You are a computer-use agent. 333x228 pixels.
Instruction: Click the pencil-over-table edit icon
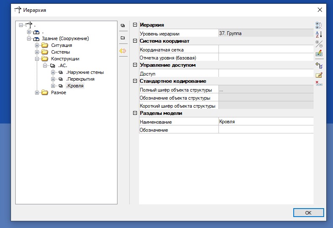(319, 54)
